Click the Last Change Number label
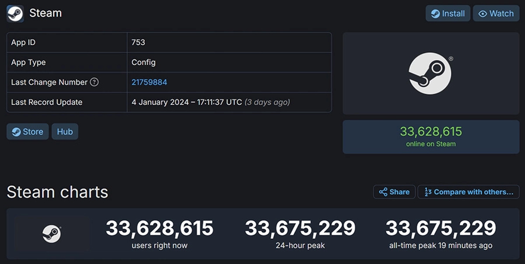Viewport: 525px width, 264px height. click(49, 82)
